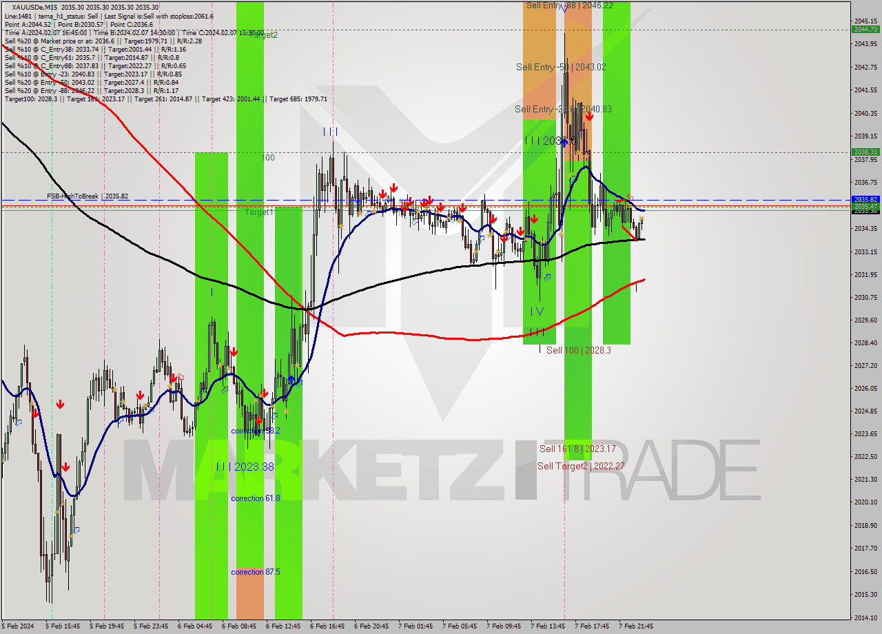Screen dimensions: 882x634
Task: Click the 'Sell %10 @ C_Entry88: 2037.83' line
Action: (x=95, y=65)
